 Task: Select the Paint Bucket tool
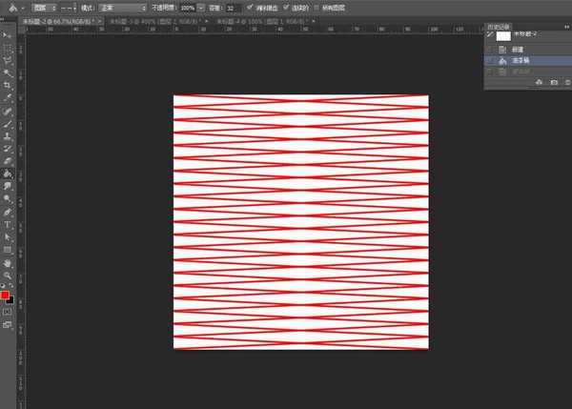pyautogui.click(x=8, y=174)
